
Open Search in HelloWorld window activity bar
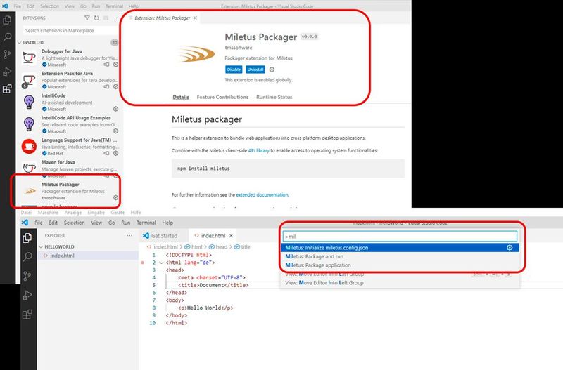27,256
